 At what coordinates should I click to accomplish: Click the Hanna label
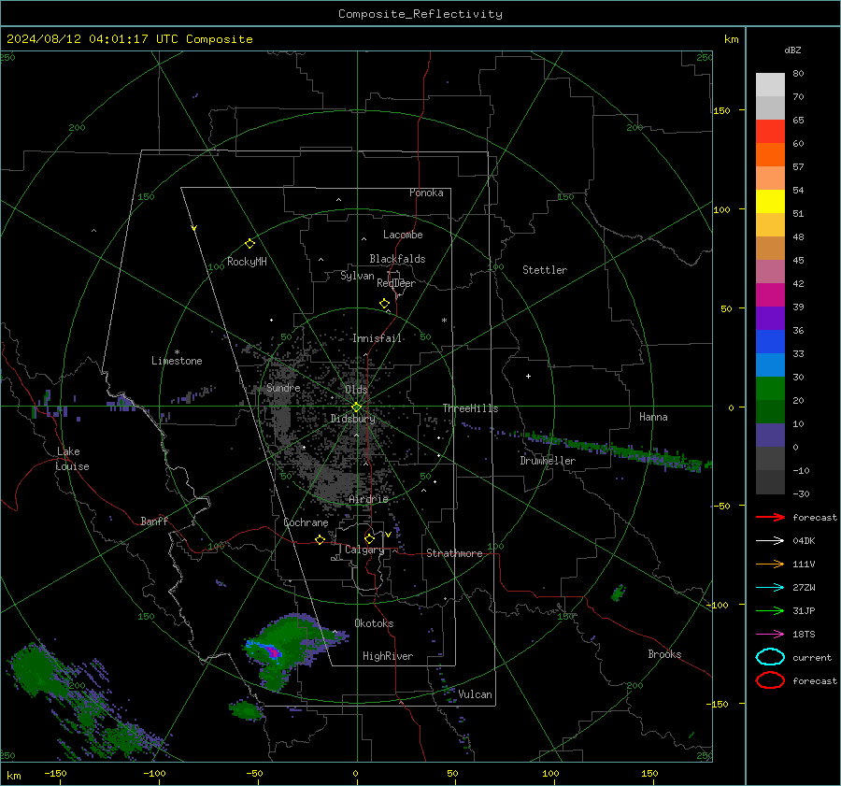pyautogui.click(x=653, y=417)
